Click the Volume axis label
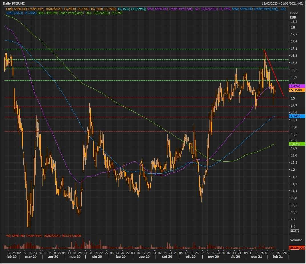Screen dimensions: 306x264 click(x=296, y=240)
